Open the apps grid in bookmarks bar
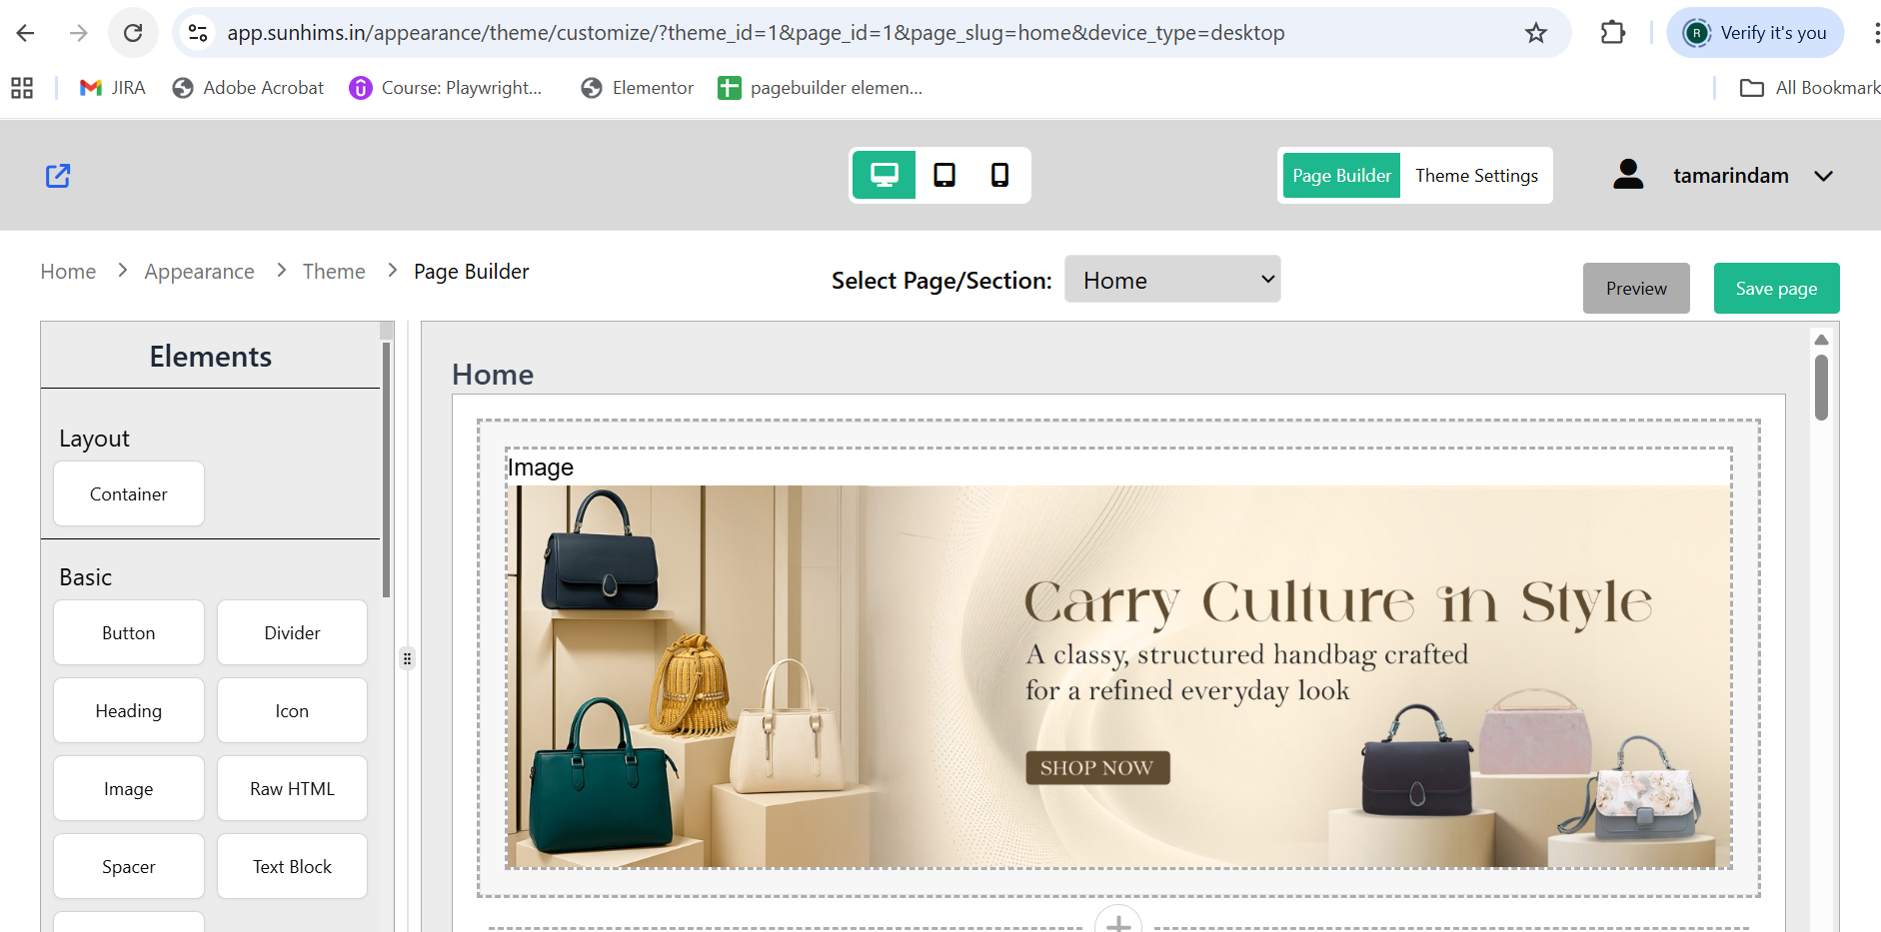 point(22,88)
